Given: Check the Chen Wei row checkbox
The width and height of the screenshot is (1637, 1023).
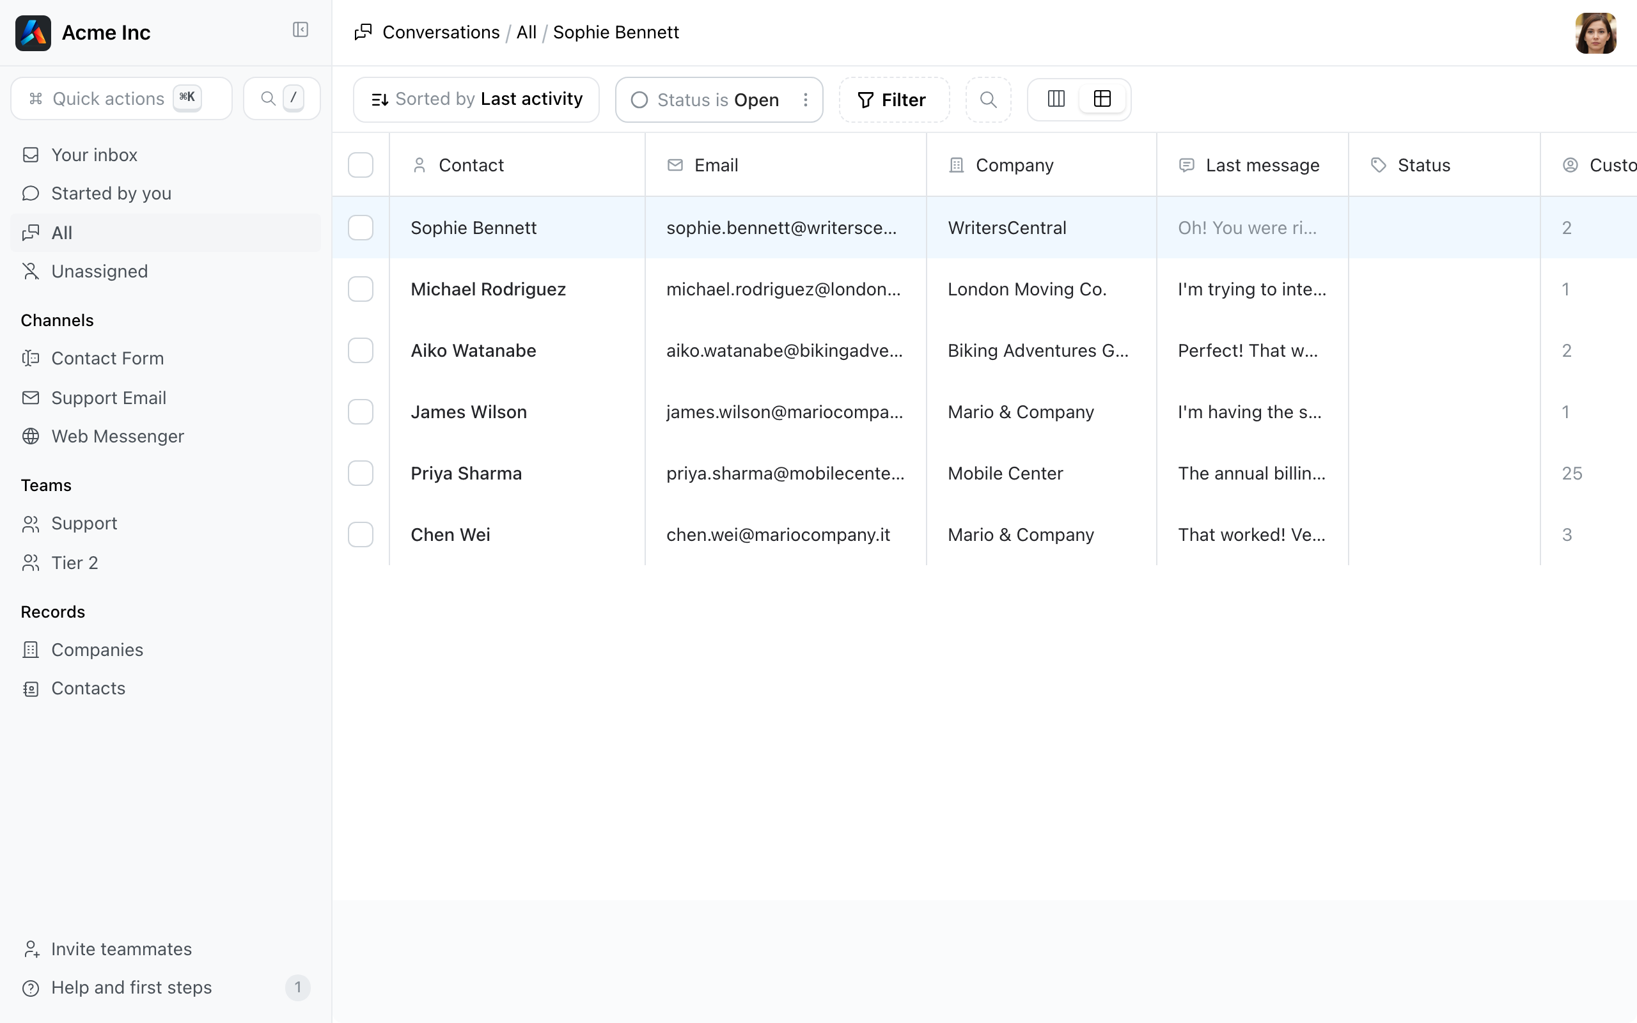Looking at the screenshot, I should tap(361, 535).
